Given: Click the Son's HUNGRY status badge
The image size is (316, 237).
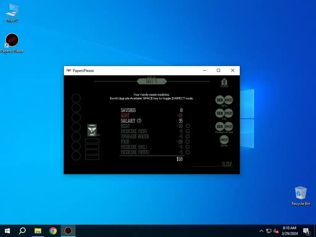Looking at the screenshot, I should [229, 113].
